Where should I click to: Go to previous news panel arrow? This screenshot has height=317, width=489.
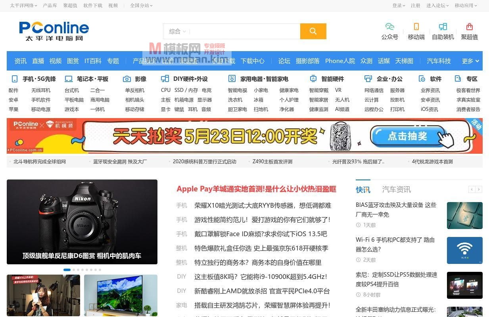[472, 189]
